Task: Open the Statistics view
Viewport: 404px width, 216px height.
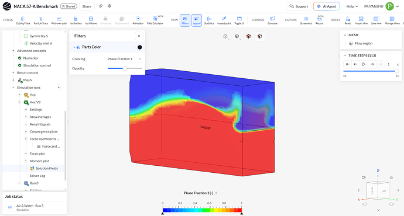Action: 209,20
